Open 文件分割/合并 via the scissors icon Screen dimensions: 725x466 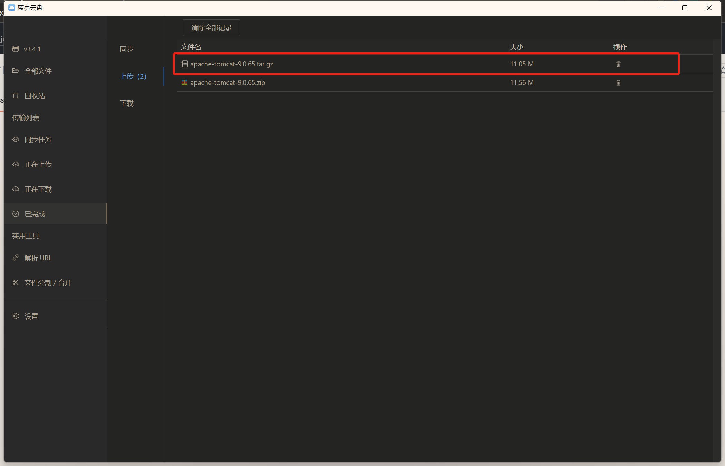coord(16,282)
